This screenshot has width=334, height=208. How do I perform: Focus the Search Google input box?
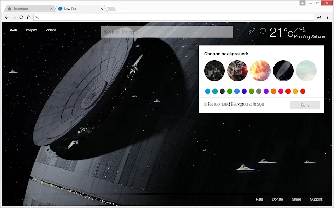167,32
